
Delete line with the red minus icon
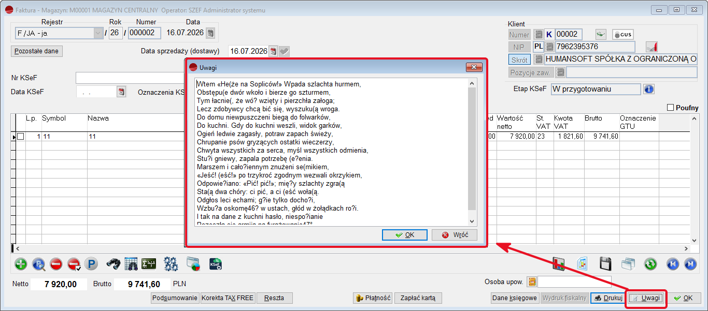click(56, 264)
